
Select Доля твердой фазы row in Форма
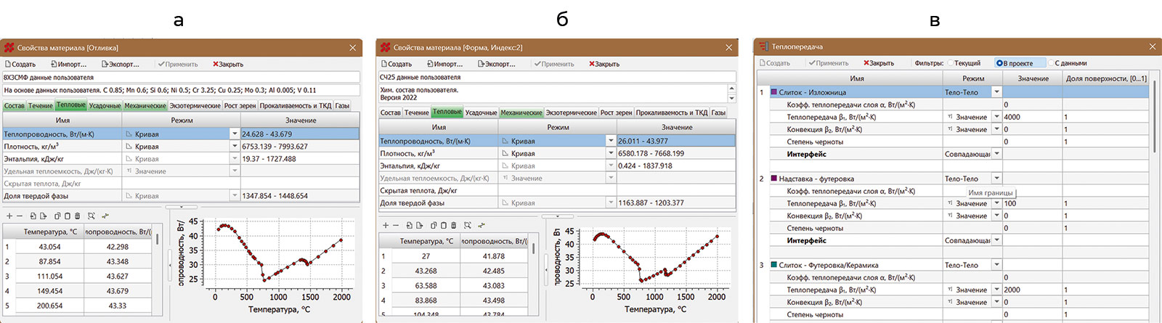pos(556,203)
